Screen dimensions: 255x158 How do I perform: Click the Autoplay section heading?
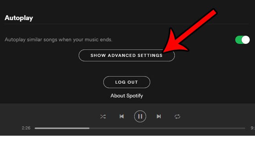(x=19, y=18)
